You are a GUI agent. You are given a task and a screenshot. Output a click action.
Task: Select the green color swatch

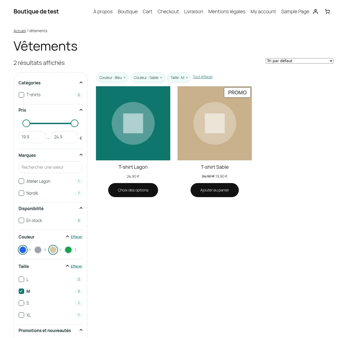(x=68, y=250)
